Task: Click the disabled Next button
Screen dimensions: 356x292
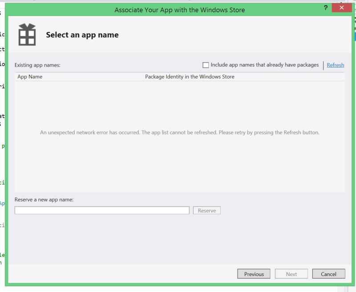Action: click(x=291, y=274)
